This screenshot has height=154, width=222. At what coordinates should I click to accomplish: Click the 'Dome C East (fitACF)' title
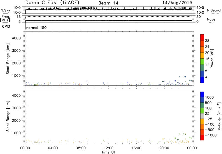[x=52, y=3]
